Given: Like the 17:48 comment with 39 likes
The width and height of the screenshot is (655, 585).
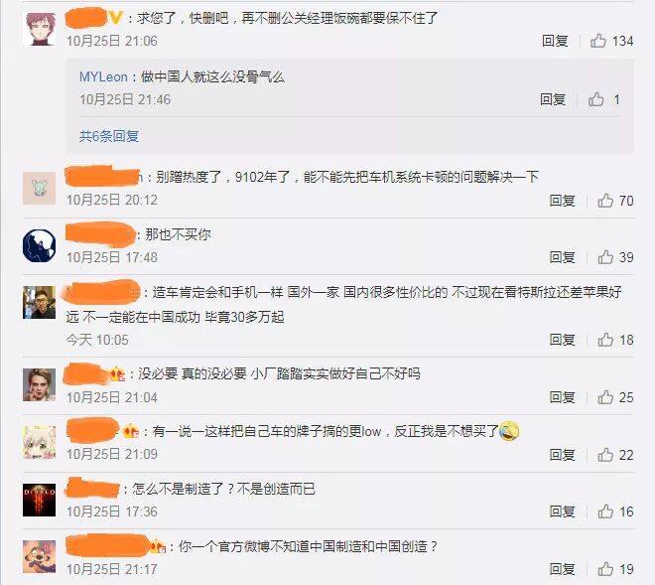Looking at the screenshot, I should coord(605,257).
